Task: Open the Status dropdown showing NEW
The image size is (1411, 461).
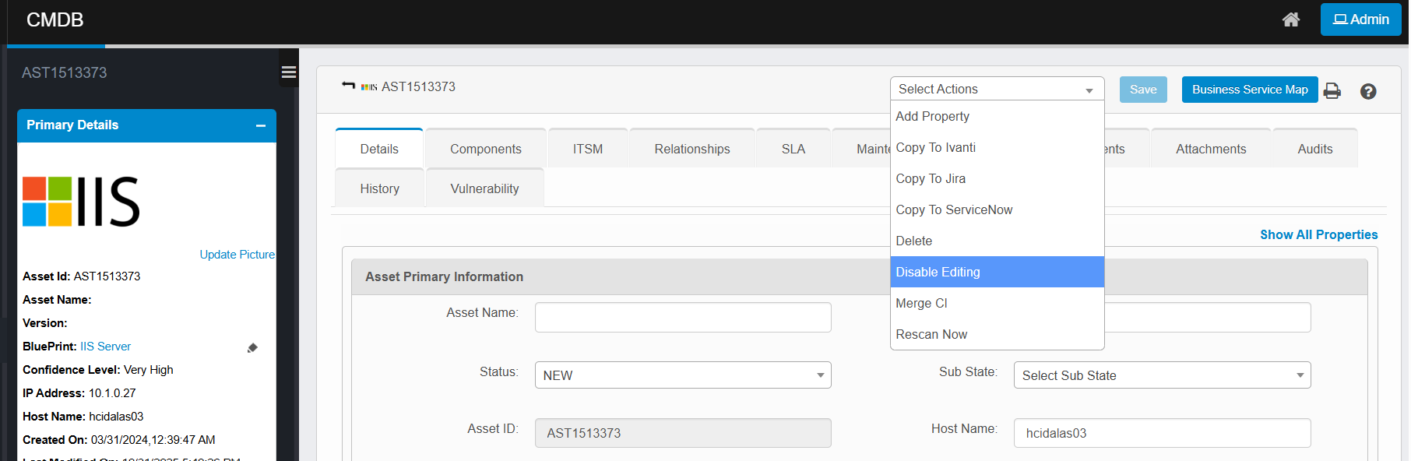Action: pyautogui.click(x=682, y=375)
